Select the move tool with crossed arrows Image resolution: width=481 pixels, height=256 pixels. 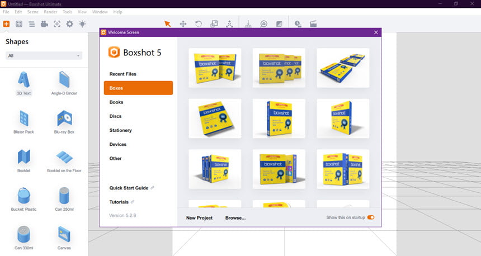(183, 23)
